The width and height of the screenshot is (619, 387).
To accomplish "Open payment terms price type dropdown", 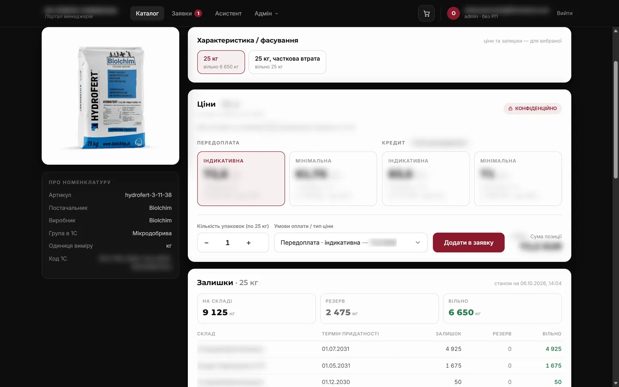I will (351, 243).
